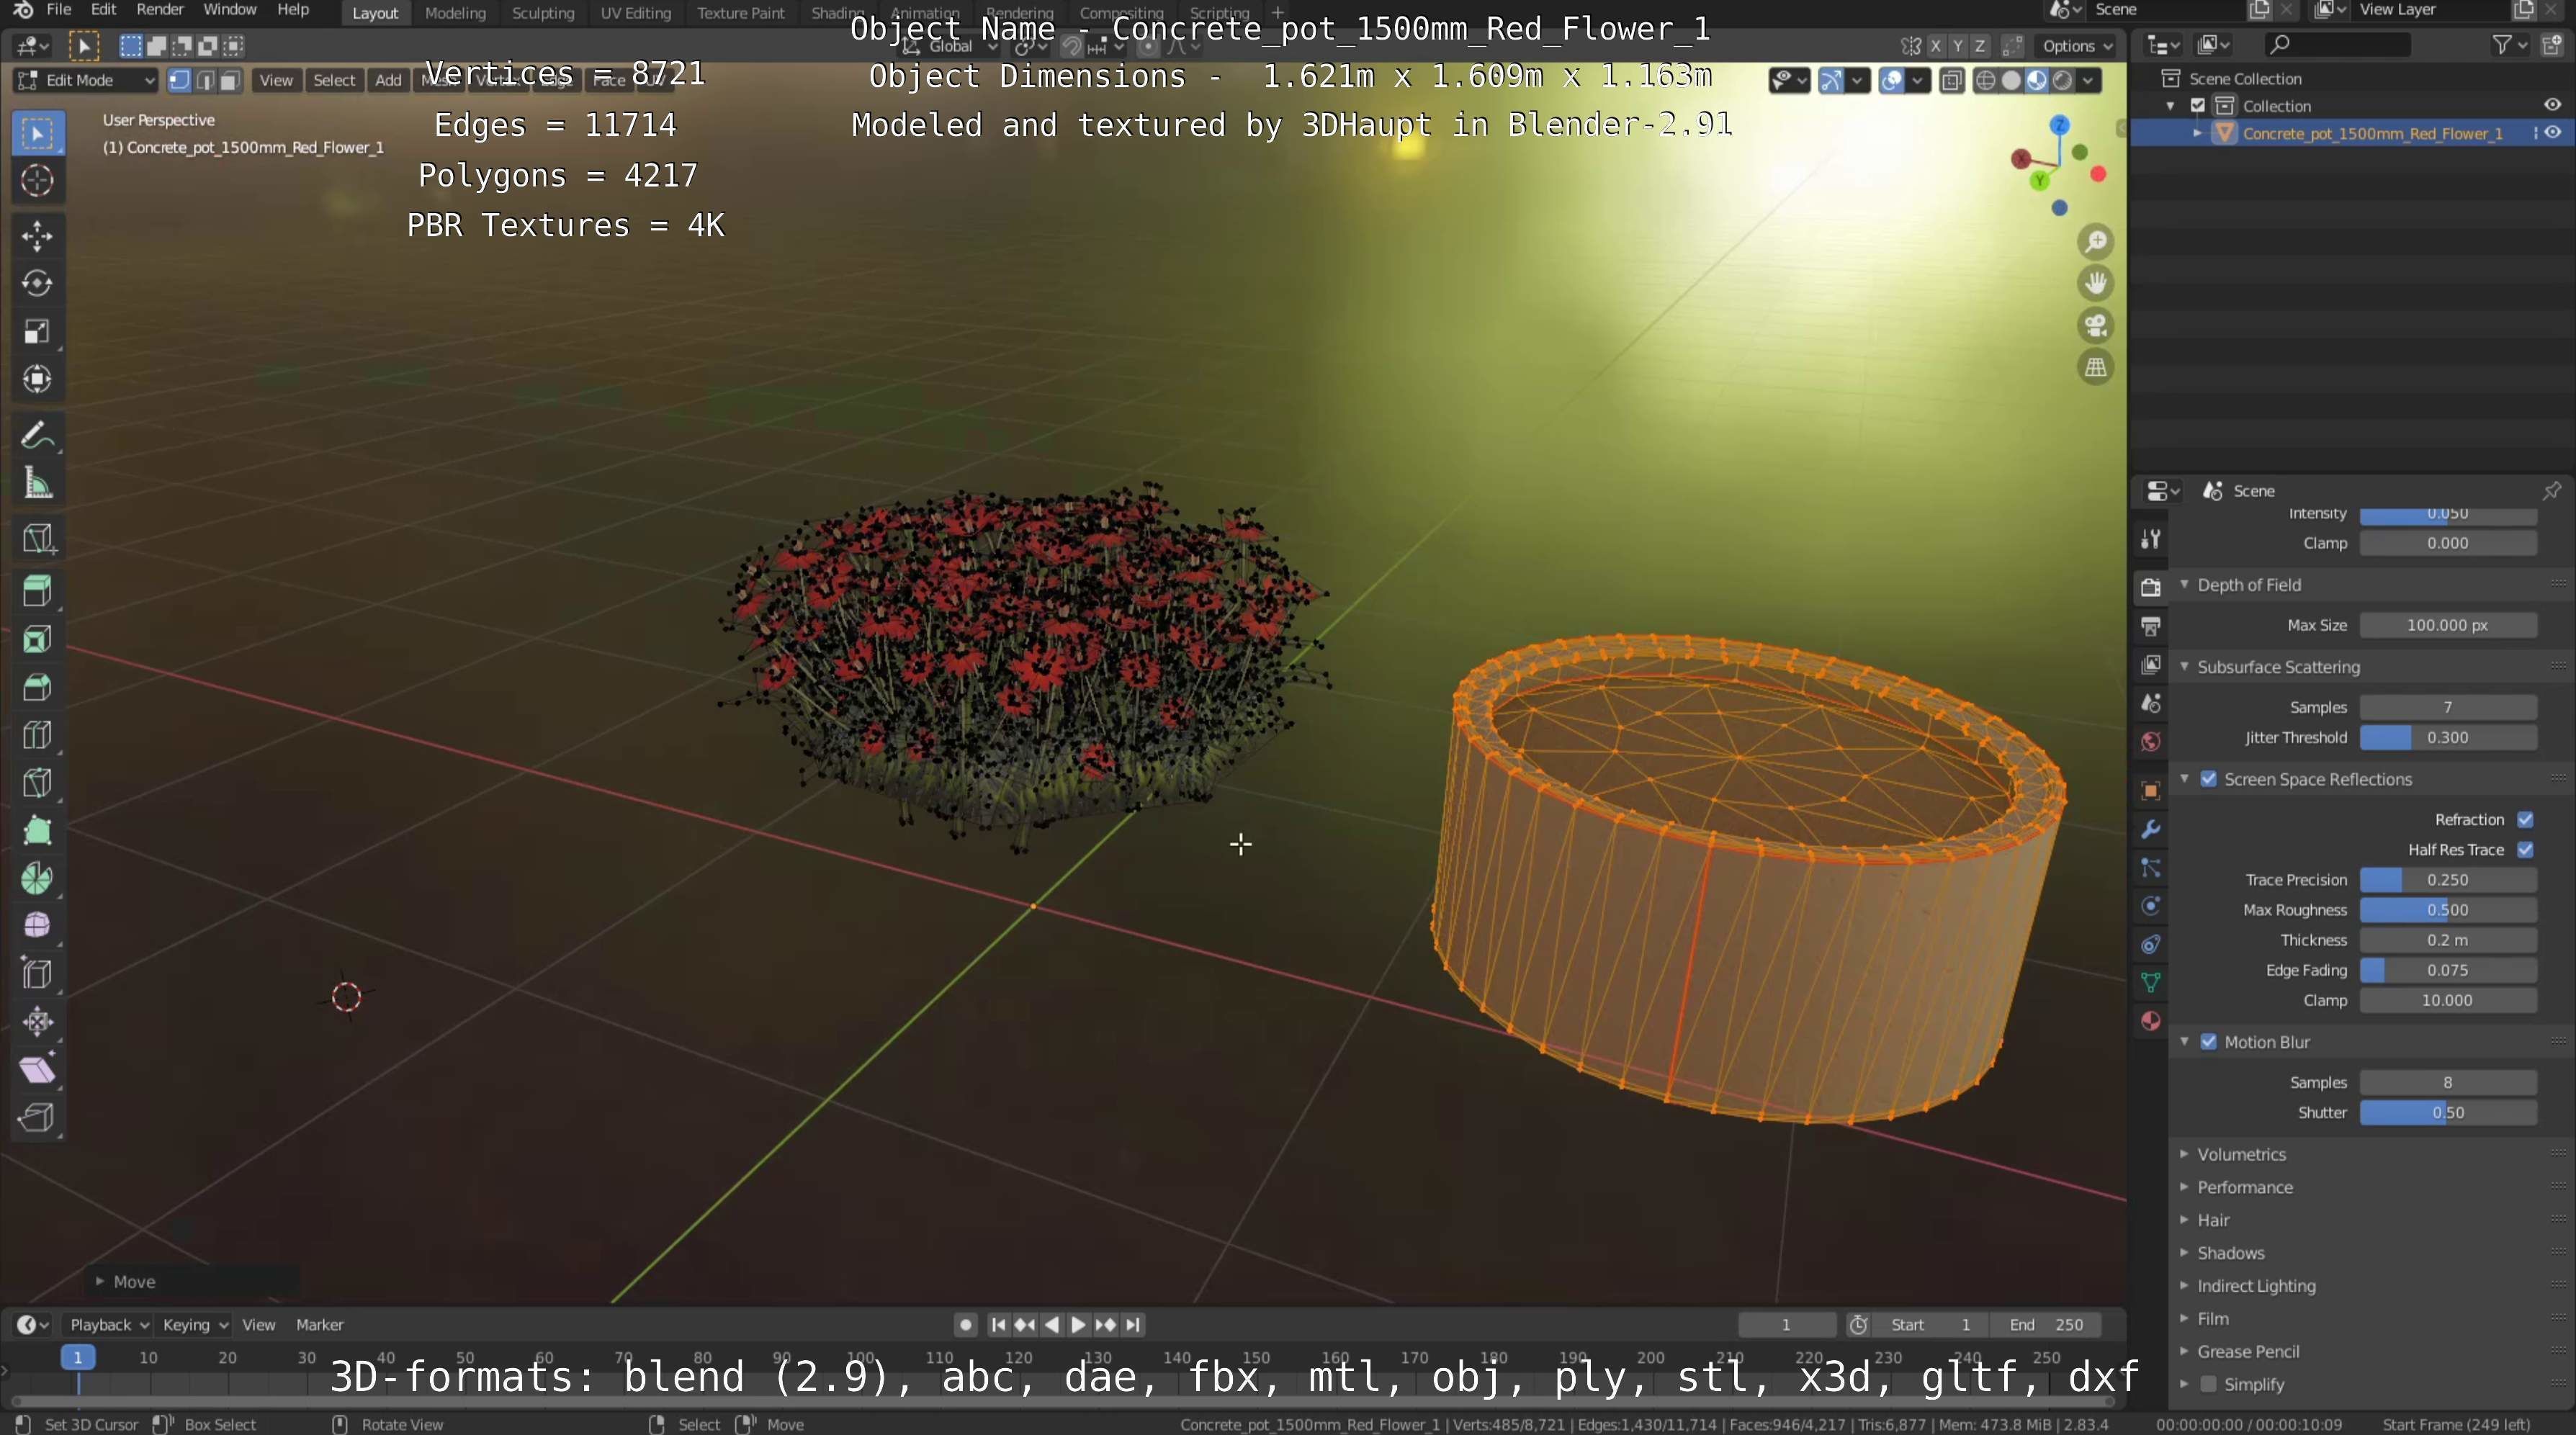
Task: Activate the 3D Cursor tool
Action: pyautogui.click(x=37, y=181)
